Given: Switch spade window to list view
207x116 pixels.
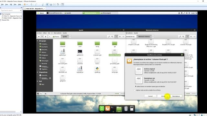Looking at the screenshot, I should (120, 36).
